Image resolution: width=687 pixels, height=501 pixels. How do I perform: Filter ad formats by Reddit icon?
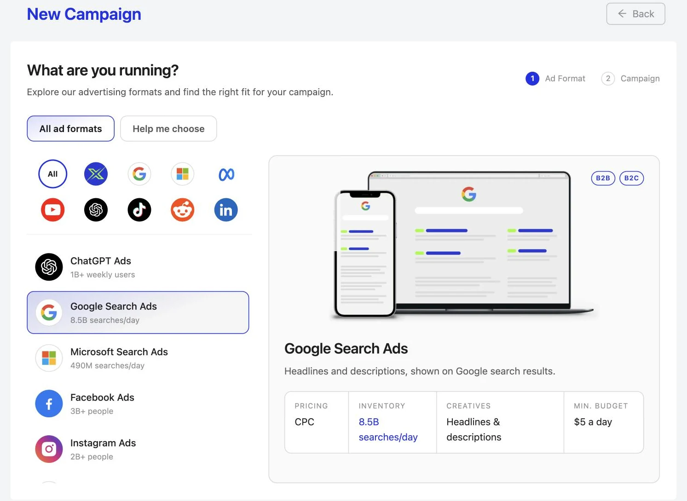tap(183, 210)
